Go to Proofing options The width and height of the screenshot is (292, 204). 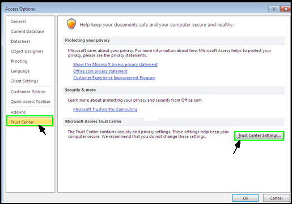click(19, 61)
